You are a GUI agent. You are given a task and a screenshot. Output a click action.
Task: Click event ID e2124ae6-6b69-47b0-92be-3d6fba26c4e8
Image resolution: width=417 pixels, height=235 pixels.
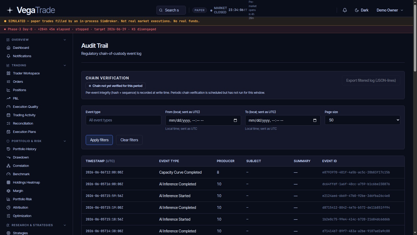[x=356, y=196]
